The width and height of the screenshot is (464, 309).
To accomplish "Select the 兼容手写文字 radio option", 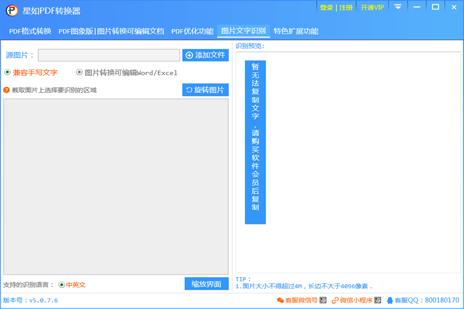I will (x=8, y=72).
